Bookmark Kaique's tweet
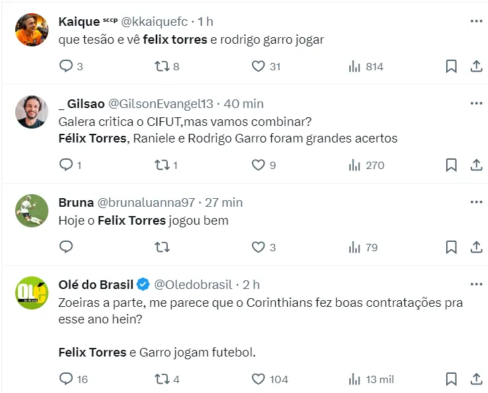This screenshot has width=488, height=393. tap(451, 66)
